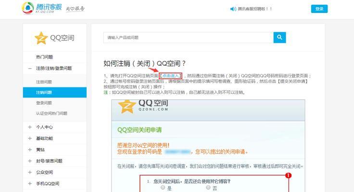Click the article title 如何注销（关闭）QQ空间？
The image size is (354, 192).
pyautogui.click(x=145, y=63)
